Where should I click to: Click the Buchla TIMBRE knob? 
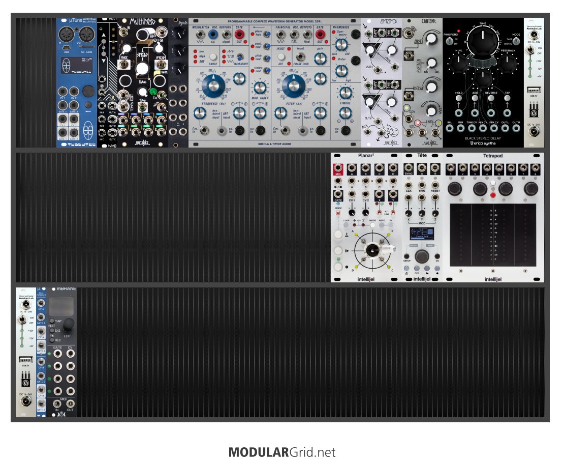tap(345, 93)
